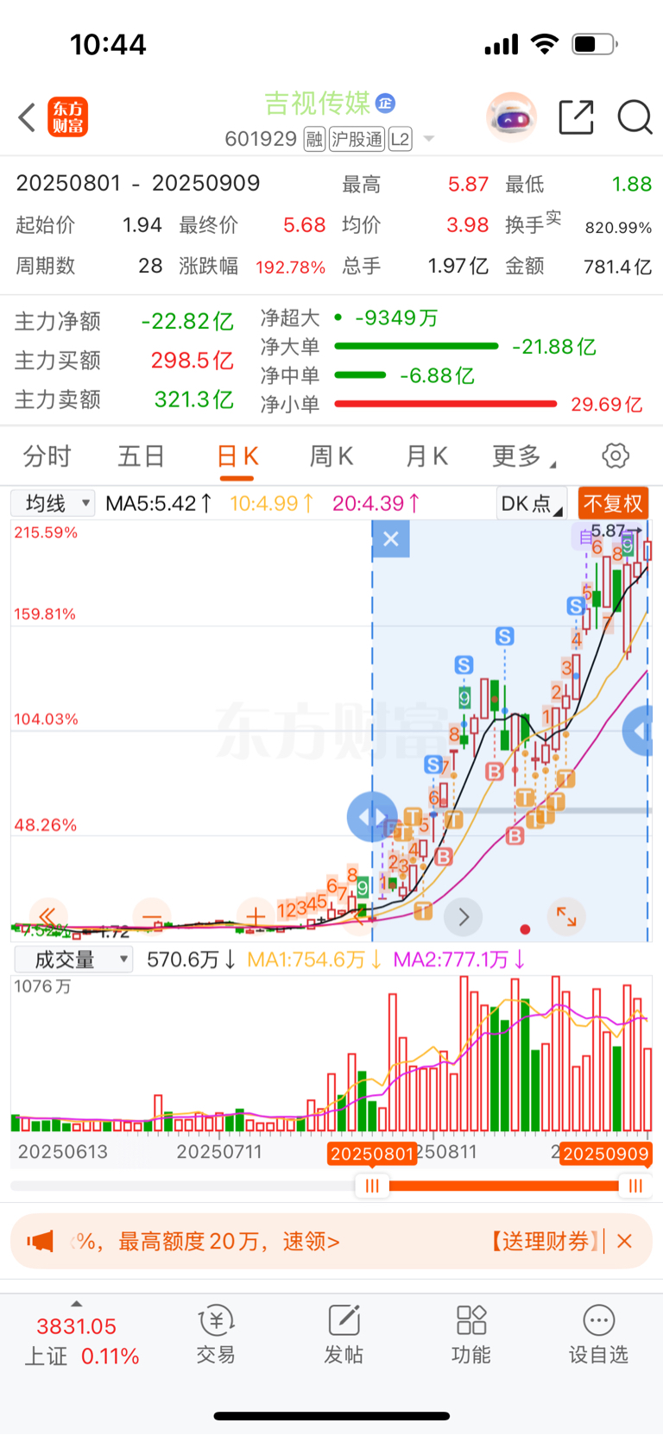The image size is (663, 1435).
Task: Tap the 主力净额 -22.82亿 value
Action: [x=187, y=321]
